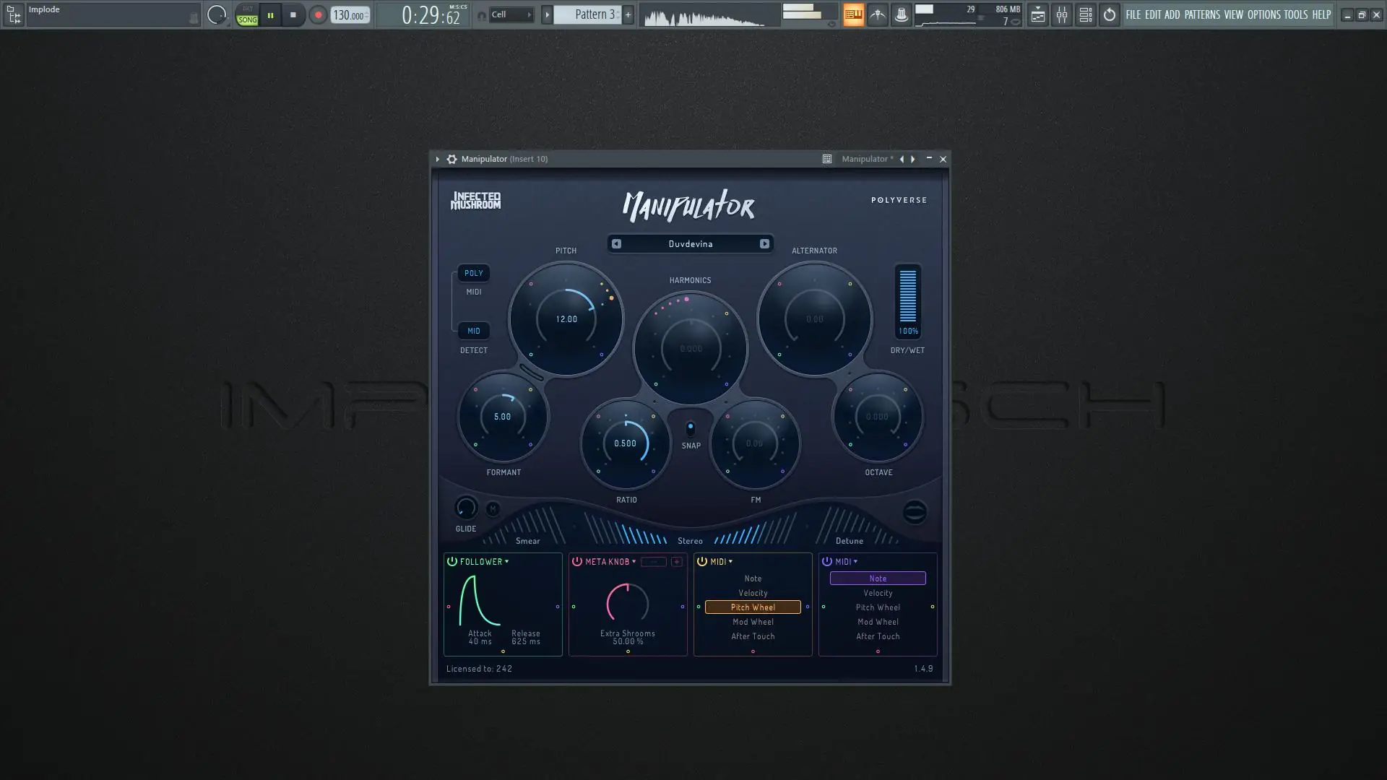The width and height of the screenshot is (1387, 780).
Task: Expand the Meta Knob type dropdown
Action: [634, 561]
